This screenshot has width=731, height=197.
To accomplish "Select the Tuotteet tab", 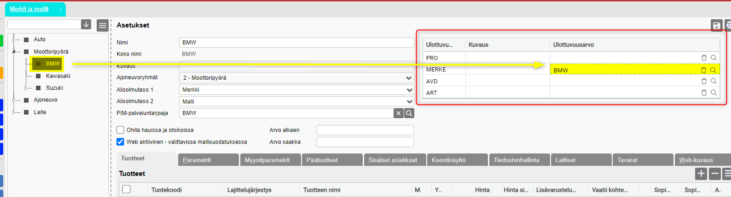I will [x=146, y=159].
